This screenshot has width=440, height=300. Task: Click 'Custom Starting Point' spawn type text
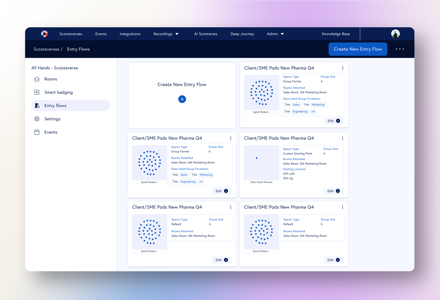298,153
